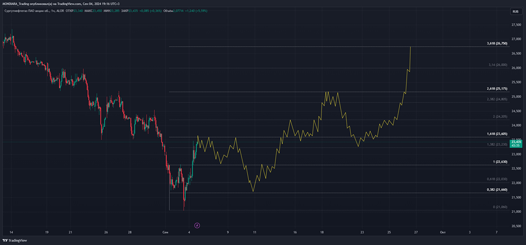This screenshot has width=526, height=245.
Task: Click the 19 date label on time axis
Action: pos(47,232)
